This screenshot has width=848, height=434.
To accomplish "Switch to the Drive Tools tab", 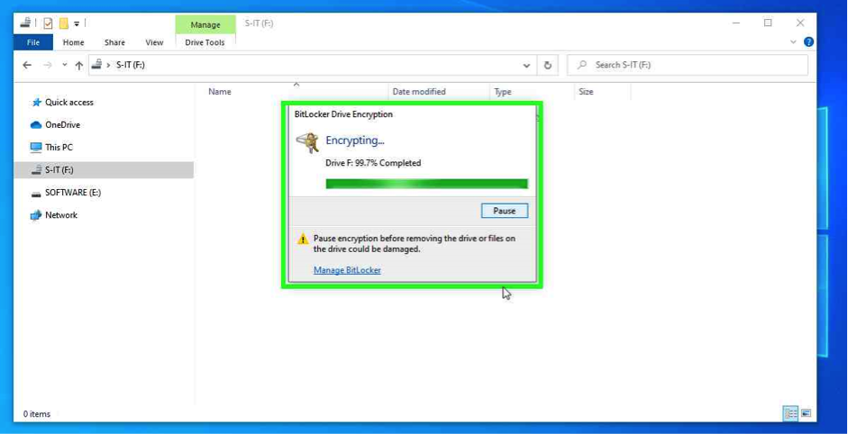I will (205, 42).
